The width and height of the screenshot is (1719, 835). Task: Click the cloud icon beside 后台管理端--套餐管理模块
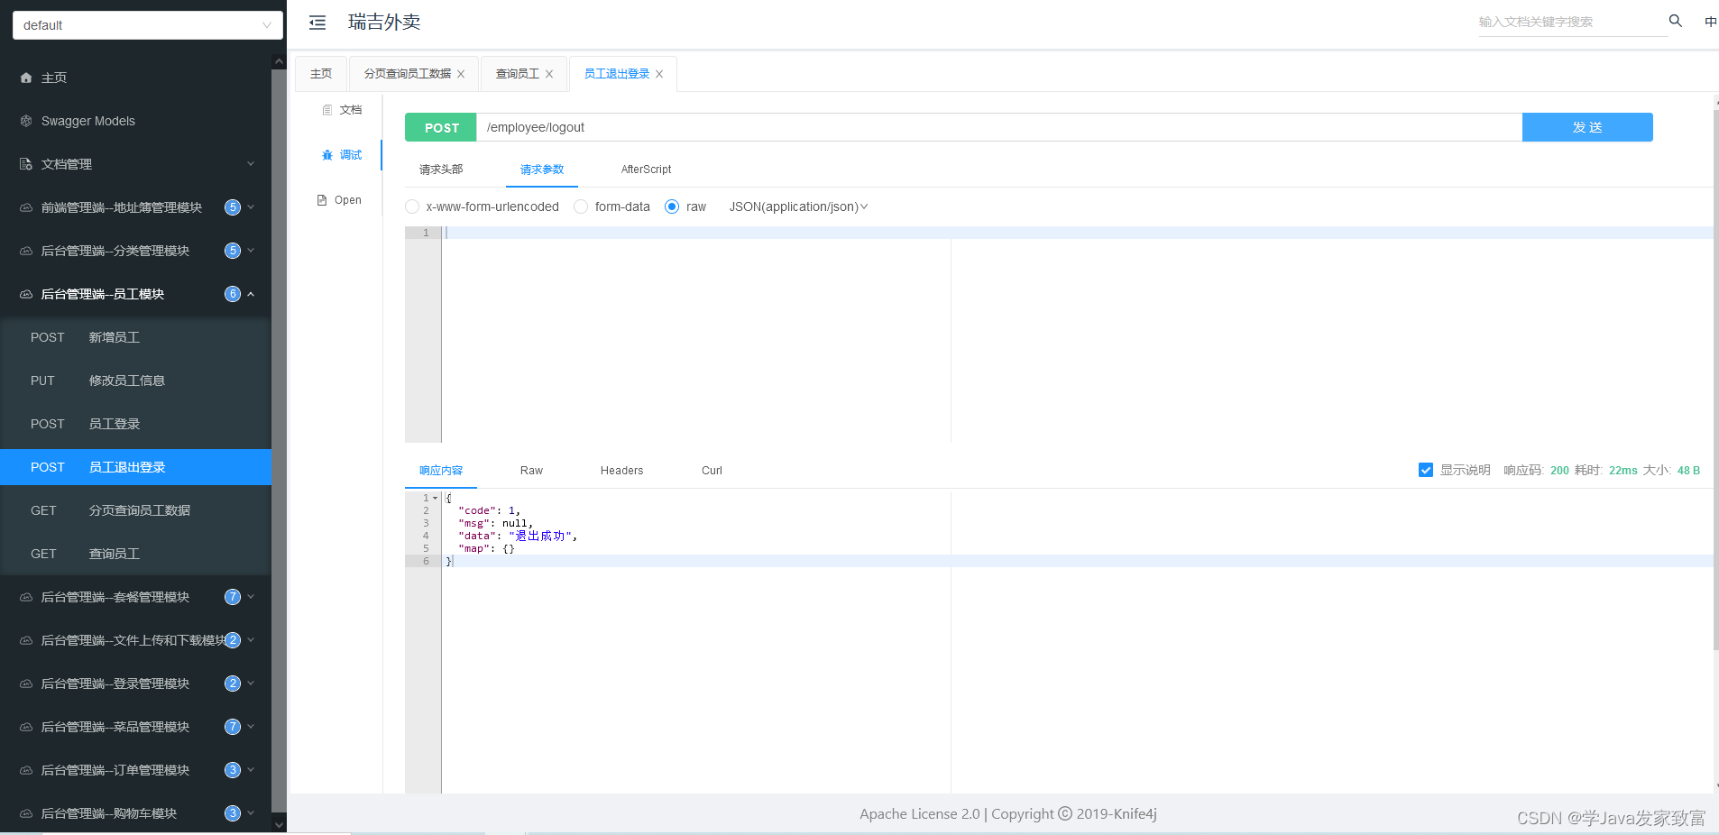(x=26, y=597)
